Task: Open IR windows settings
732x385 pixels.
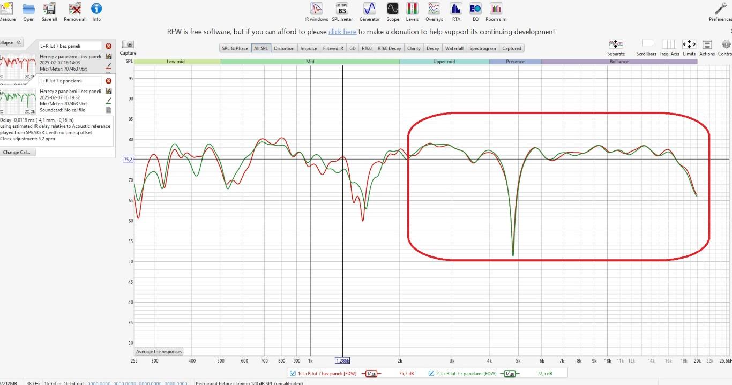Action: tap(316, 9)
